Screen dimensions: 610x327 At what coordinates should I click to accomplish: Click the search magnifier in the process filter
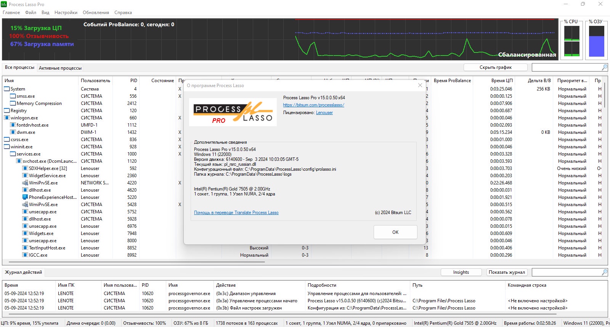coord(604,67)
